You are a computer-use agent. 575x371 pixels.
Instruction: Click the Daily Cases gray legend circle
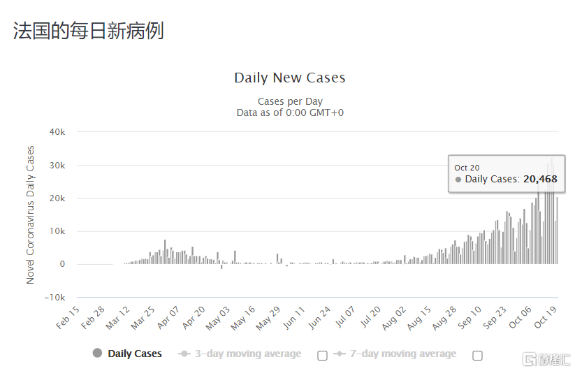97,353
